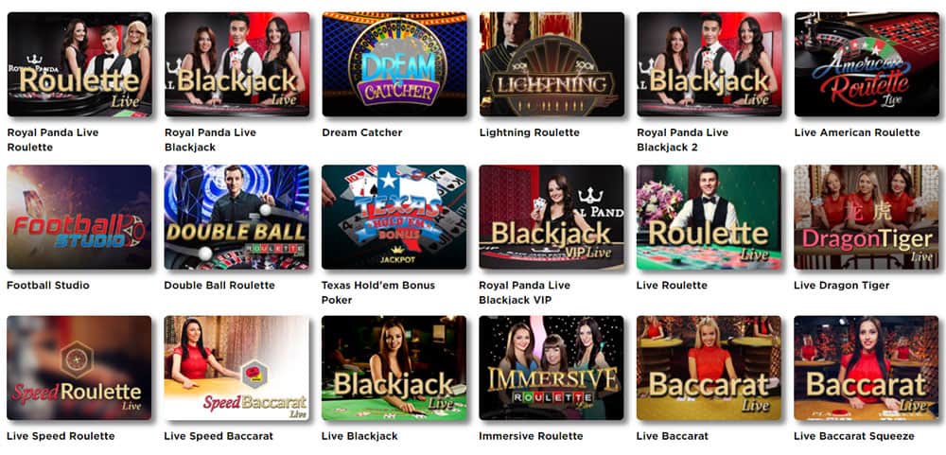Select the Royal Panda Live Blackjack VIP label
The width and height of the screenshot is (946, 455).
tap(524, 292)
